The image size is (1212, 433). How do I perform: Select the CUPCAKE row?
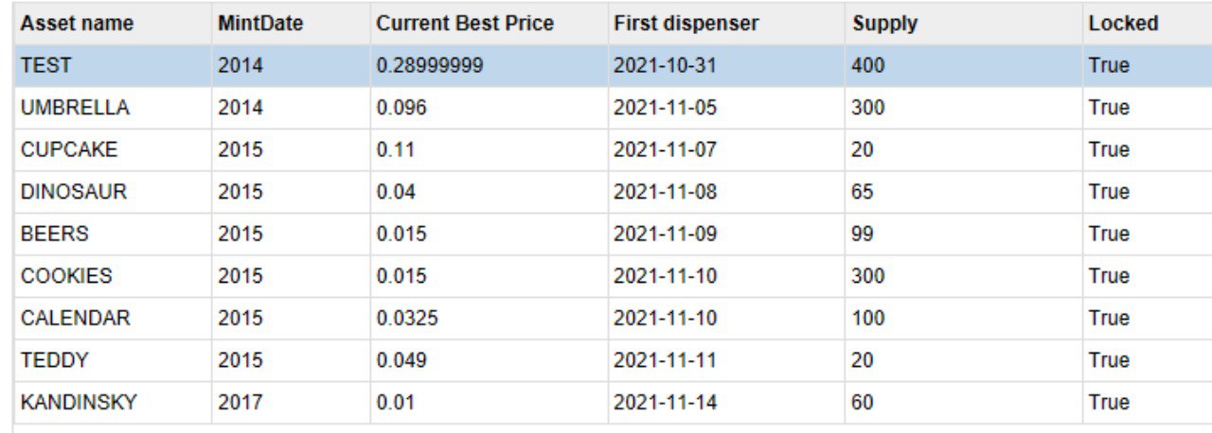coord(613,149)
